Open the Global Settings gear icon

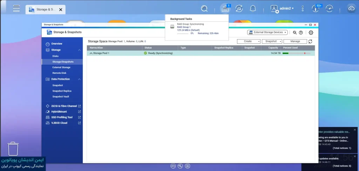click(x=311, y=33)
